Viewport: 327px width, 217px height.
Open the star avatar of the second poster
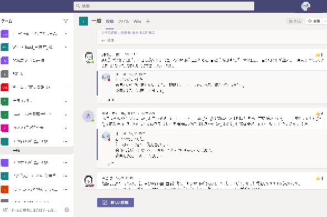(x=89, y=116)
